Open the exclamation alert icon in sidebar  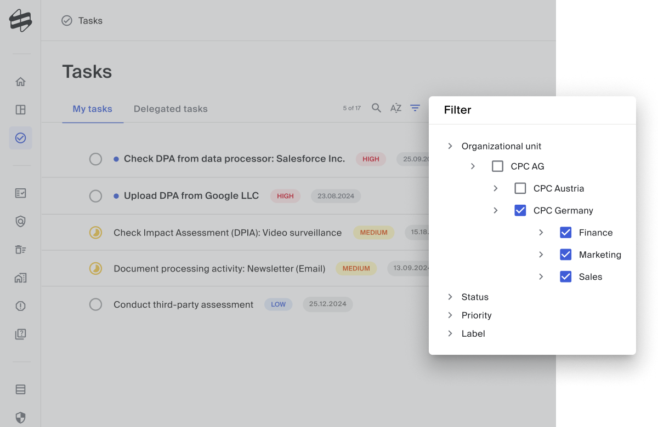tap(20, 306)
